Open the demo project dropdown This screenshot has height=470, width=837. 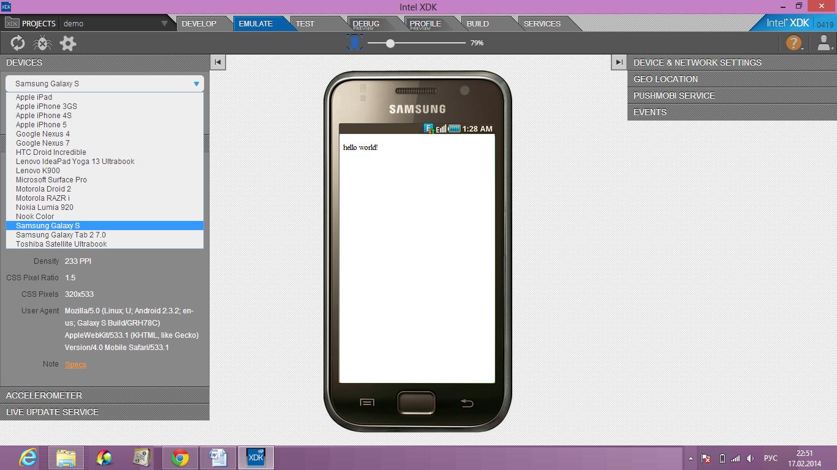click(115, 23)
